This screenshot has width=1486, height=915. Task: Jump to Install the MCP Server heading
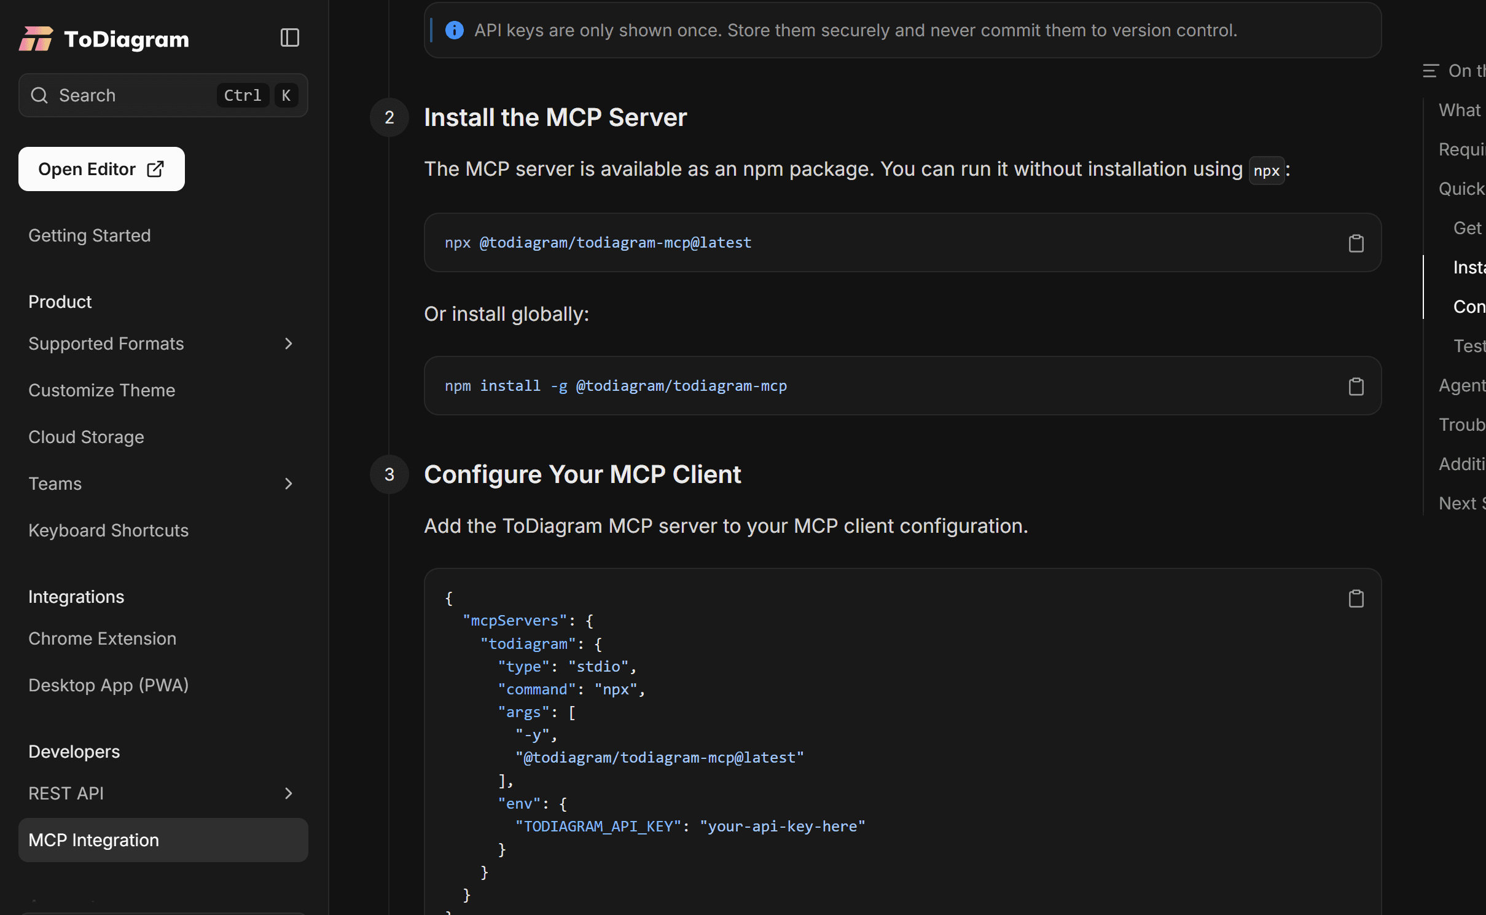click(555, 117)
